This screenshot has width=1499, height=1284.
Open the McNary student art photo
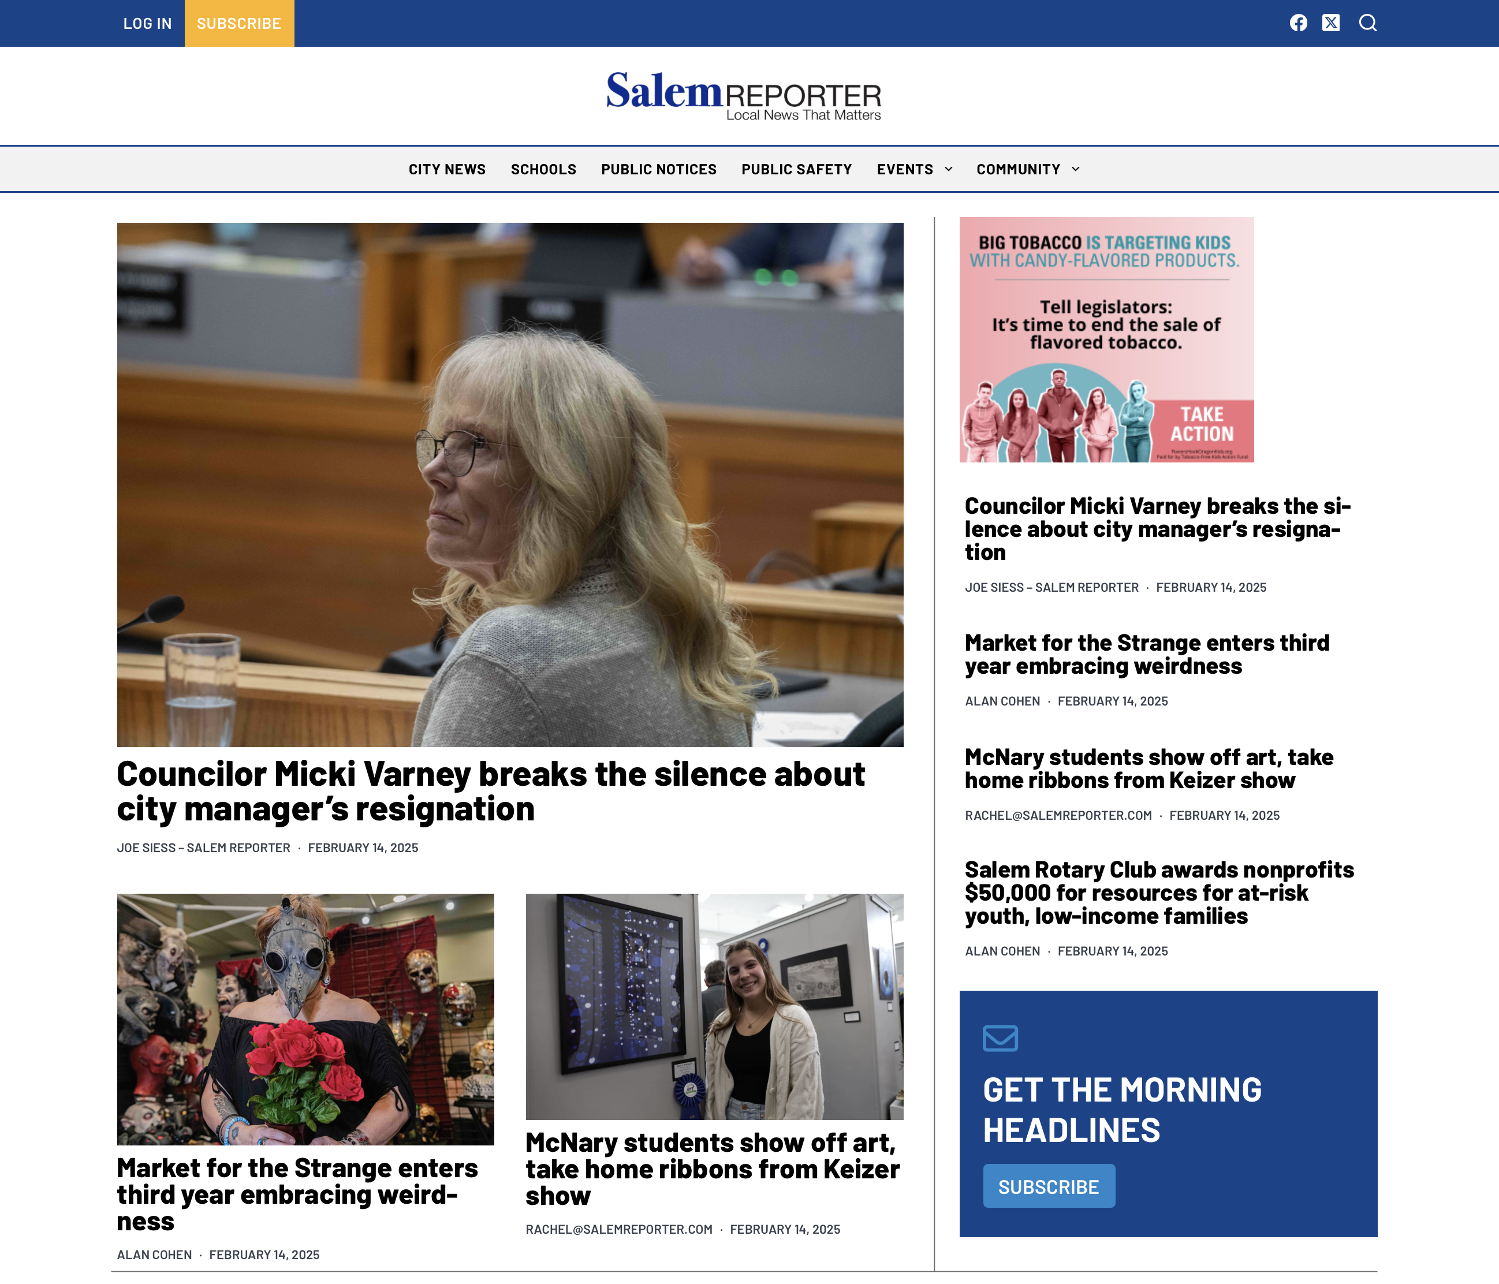[x=714, y=1006]
